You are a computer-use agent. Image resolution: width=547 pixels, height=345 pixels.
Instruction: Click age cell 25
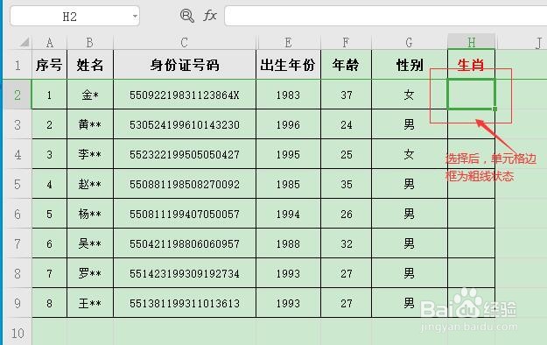pos(346,154)
